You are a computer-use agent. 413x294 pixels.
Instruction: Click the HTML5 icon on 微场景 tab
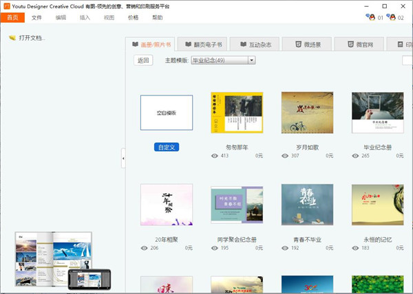point(297,44)
